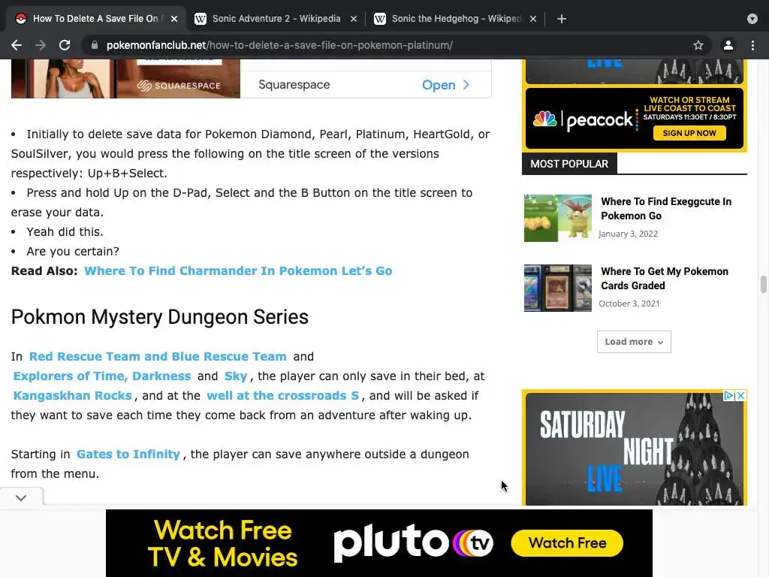This screenshot has height=577, width=769.
Task: Switch to the Sonic the Hedgehog tab
Action: click(x=456, y=19)
